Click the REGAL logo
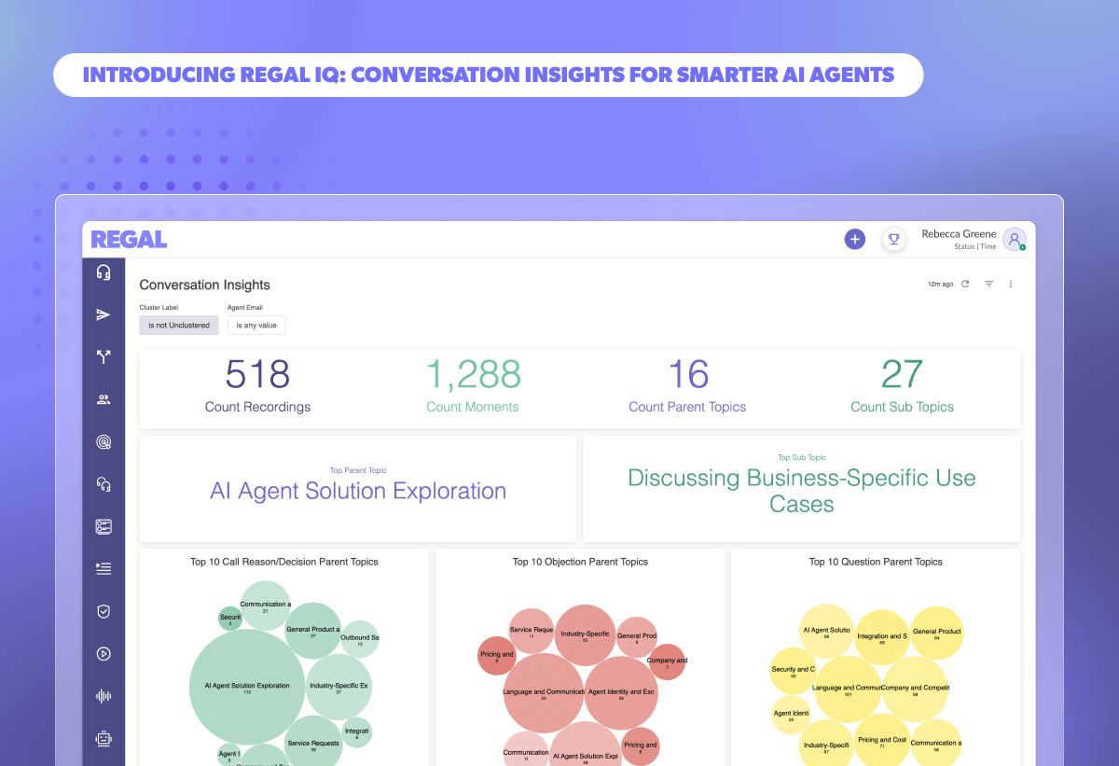This screenshot has height=766, width=1119. tap(129, 240)
